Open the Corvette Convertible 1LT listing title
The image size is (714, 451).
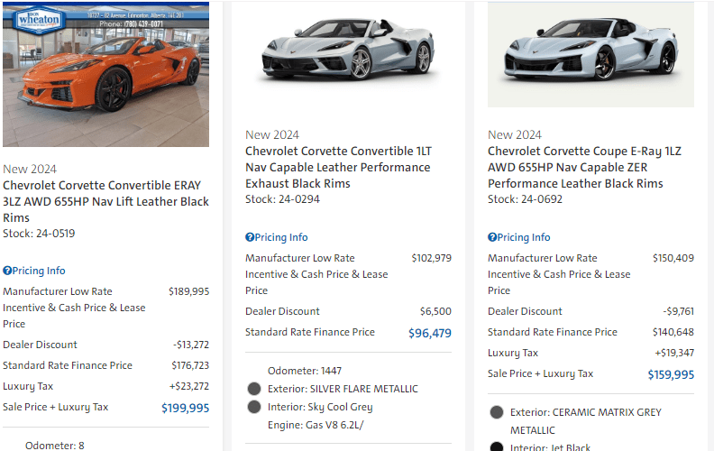coord(338,168)
